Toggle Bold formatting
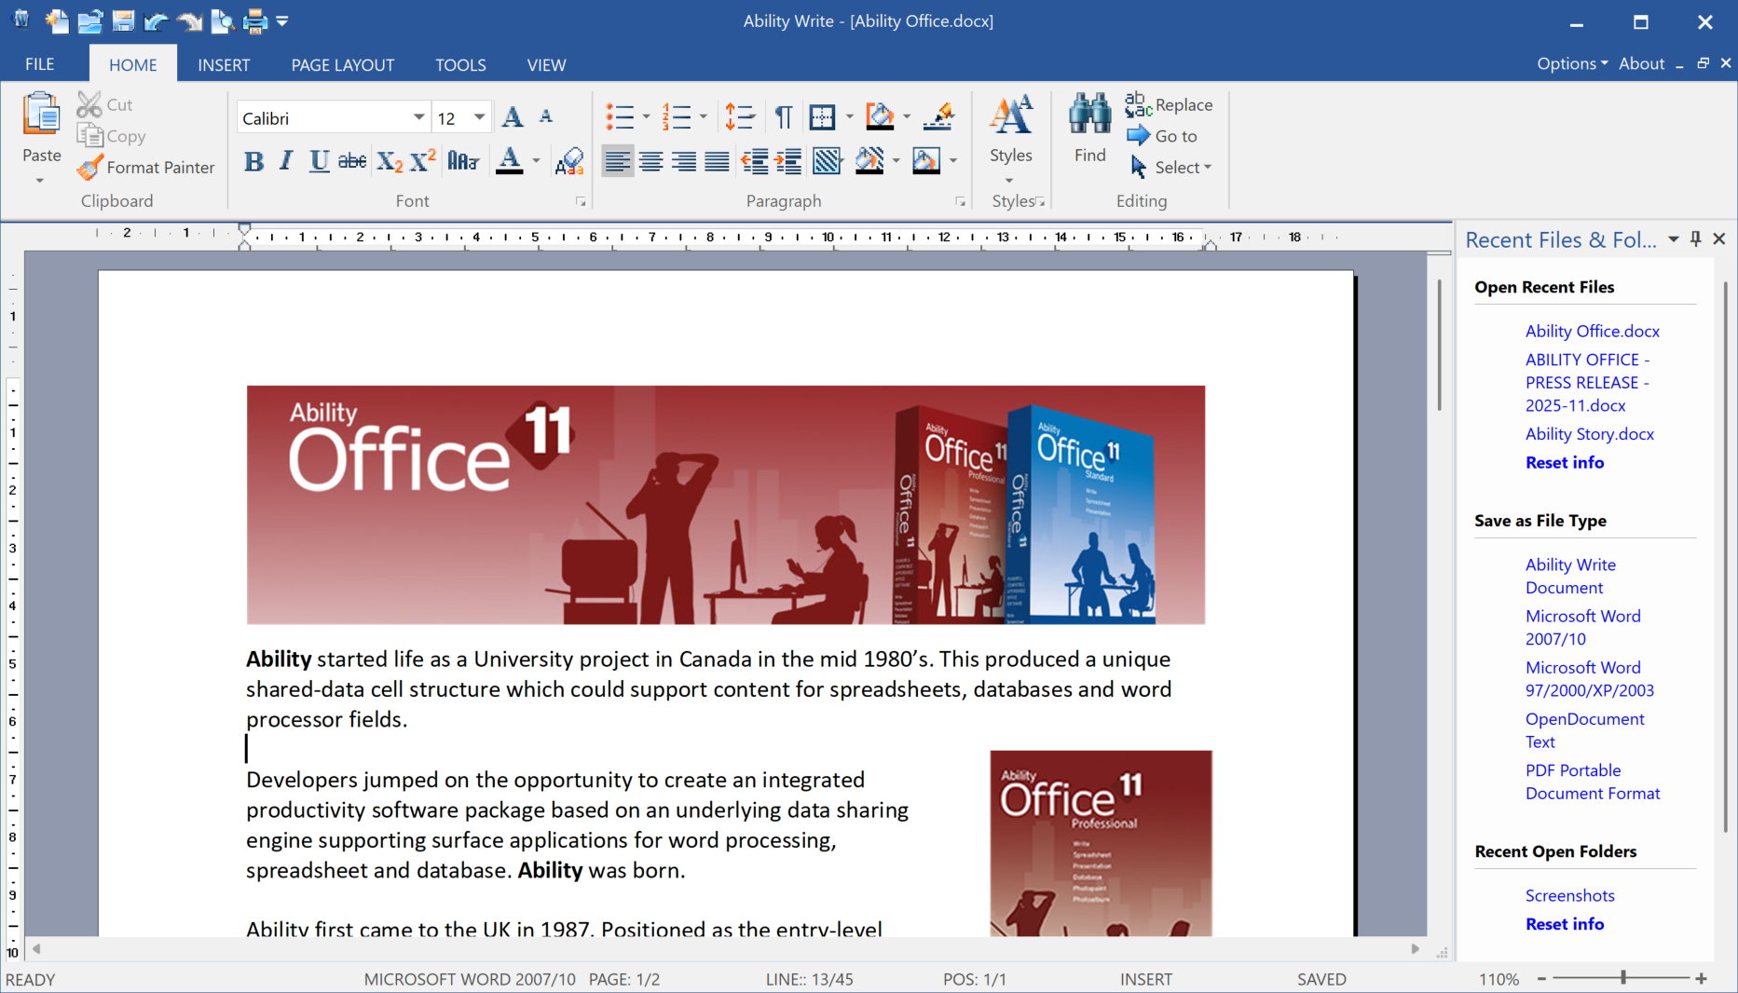This screenshot has width=1738, height=993. pyautogui.click(x=253, y=162)
